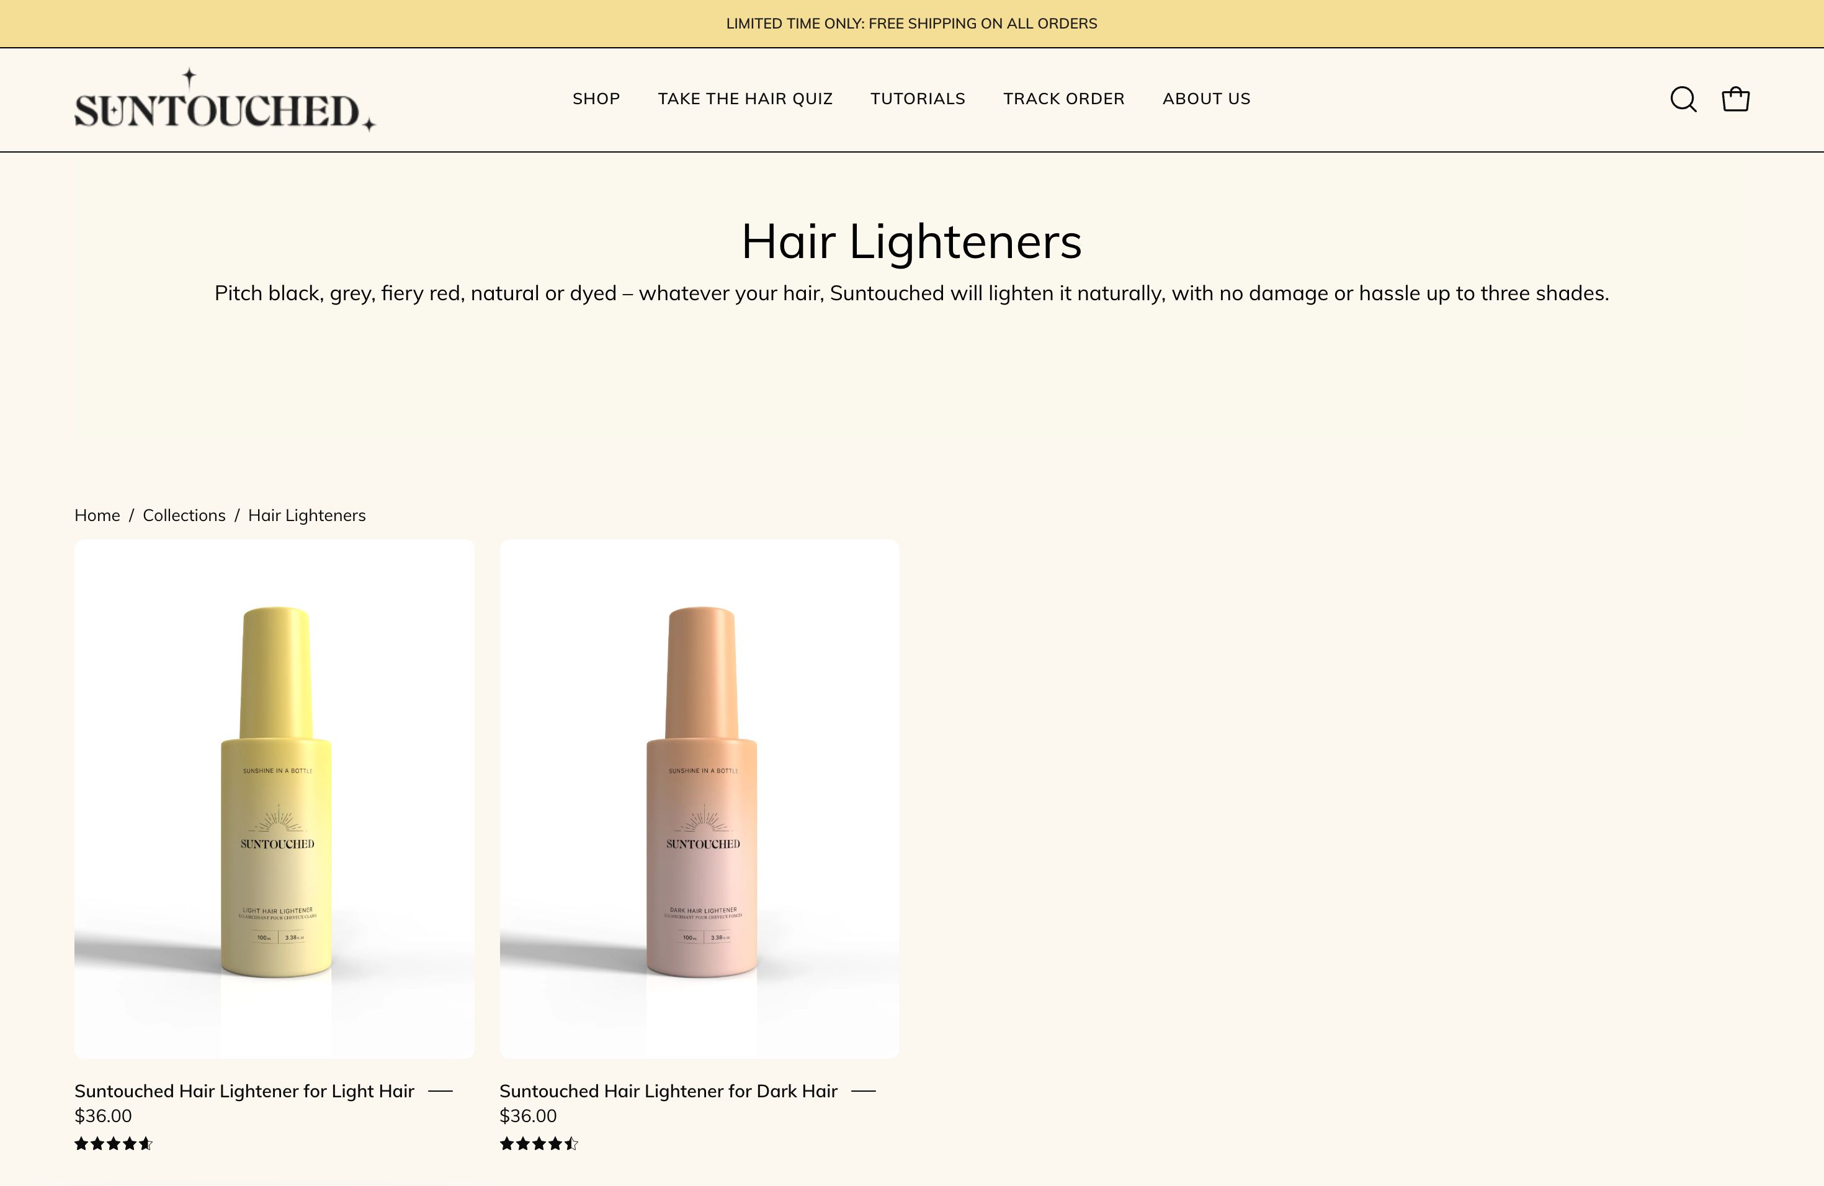Open the search icon
1824x1186 pixels.
1683,99
